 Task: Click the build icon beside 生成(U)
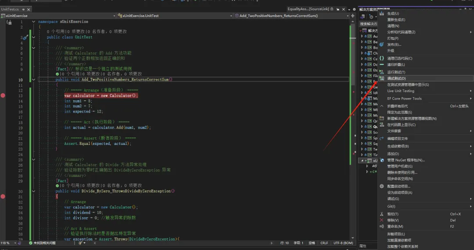click(x=382, y=13)
